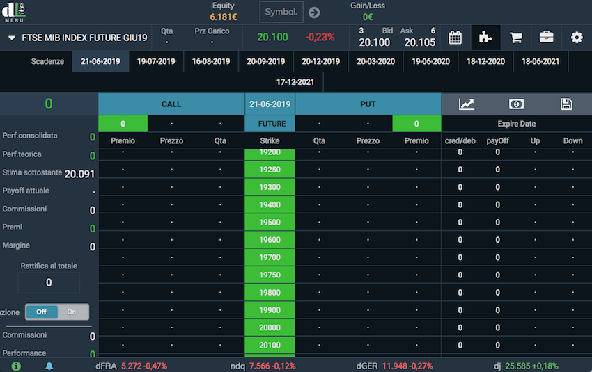The image size is (592, 372).
Task: Switch the toggle to On
Action: [x=73, y=312]
